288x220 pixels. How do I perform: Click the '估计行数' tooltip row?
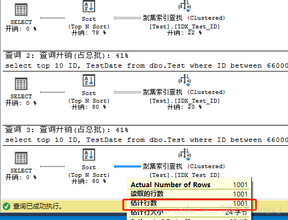pos(189,203)
